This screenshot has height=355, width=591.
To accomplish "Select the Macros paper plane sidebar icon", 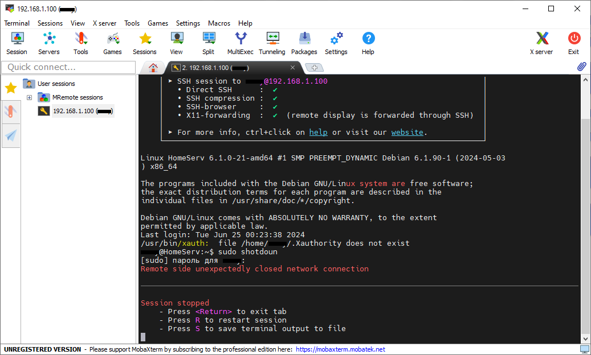I will tap(11, 136).
